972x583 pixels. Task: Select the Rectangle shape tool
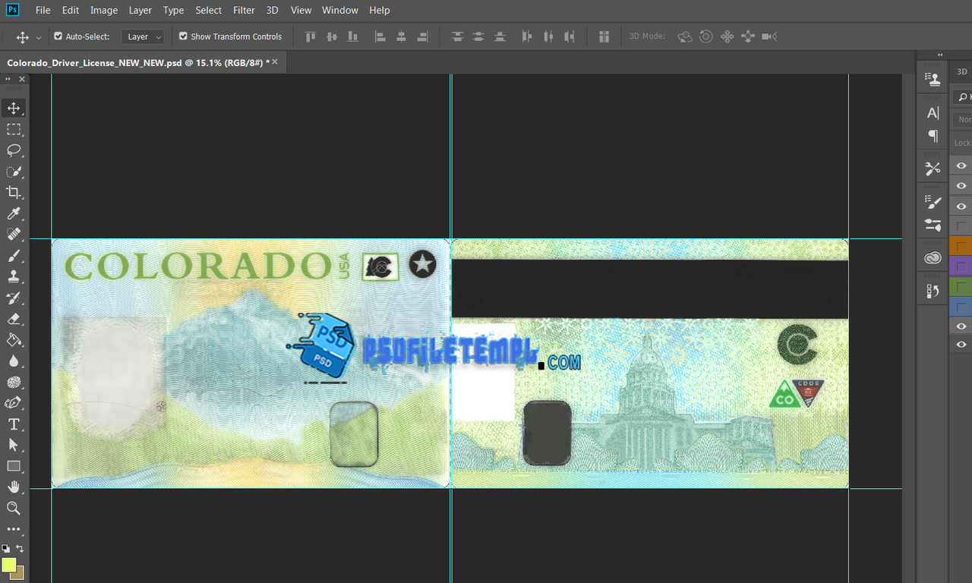[x=14, y=466]
